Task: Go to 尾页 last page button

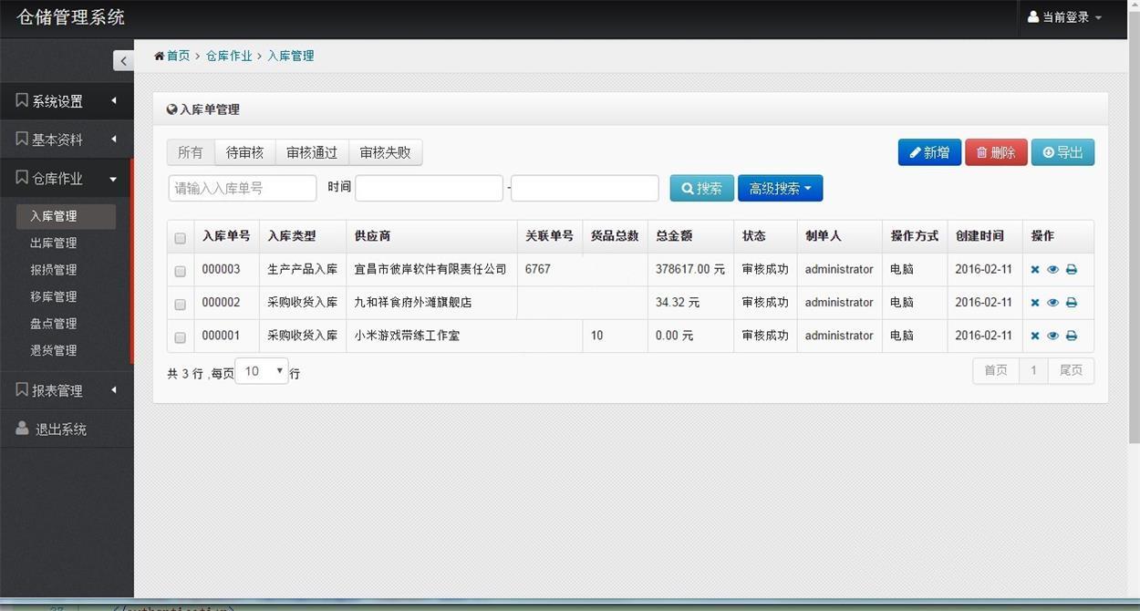Action: (x=1071, y=370)
